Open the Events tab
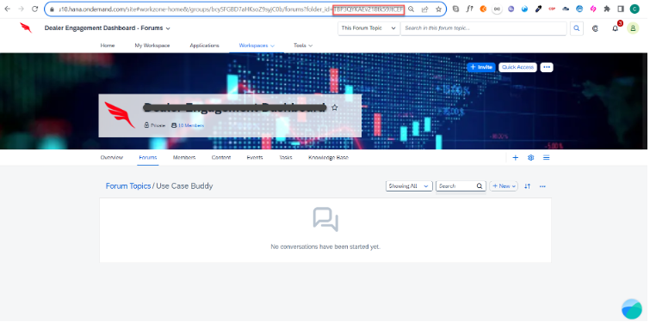 255,157
